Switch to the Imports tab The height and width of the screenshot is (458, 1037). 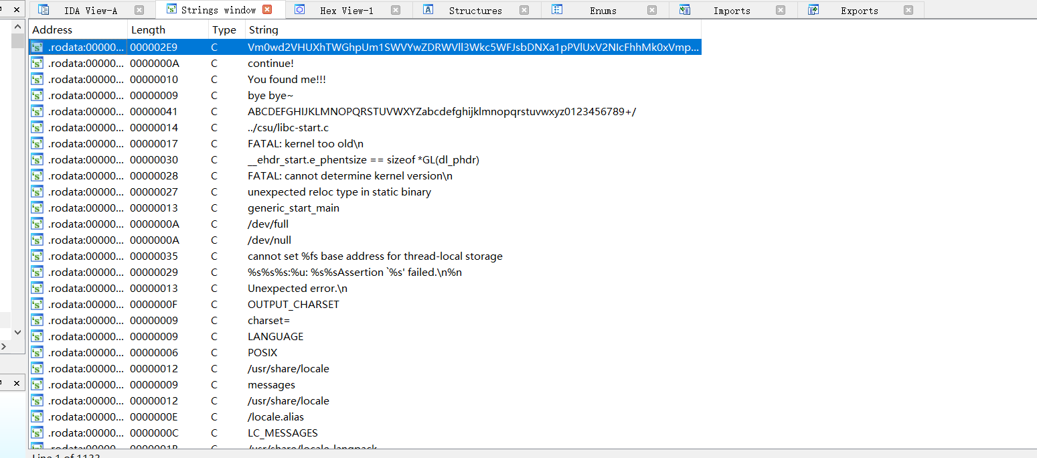tap(731, 11)
